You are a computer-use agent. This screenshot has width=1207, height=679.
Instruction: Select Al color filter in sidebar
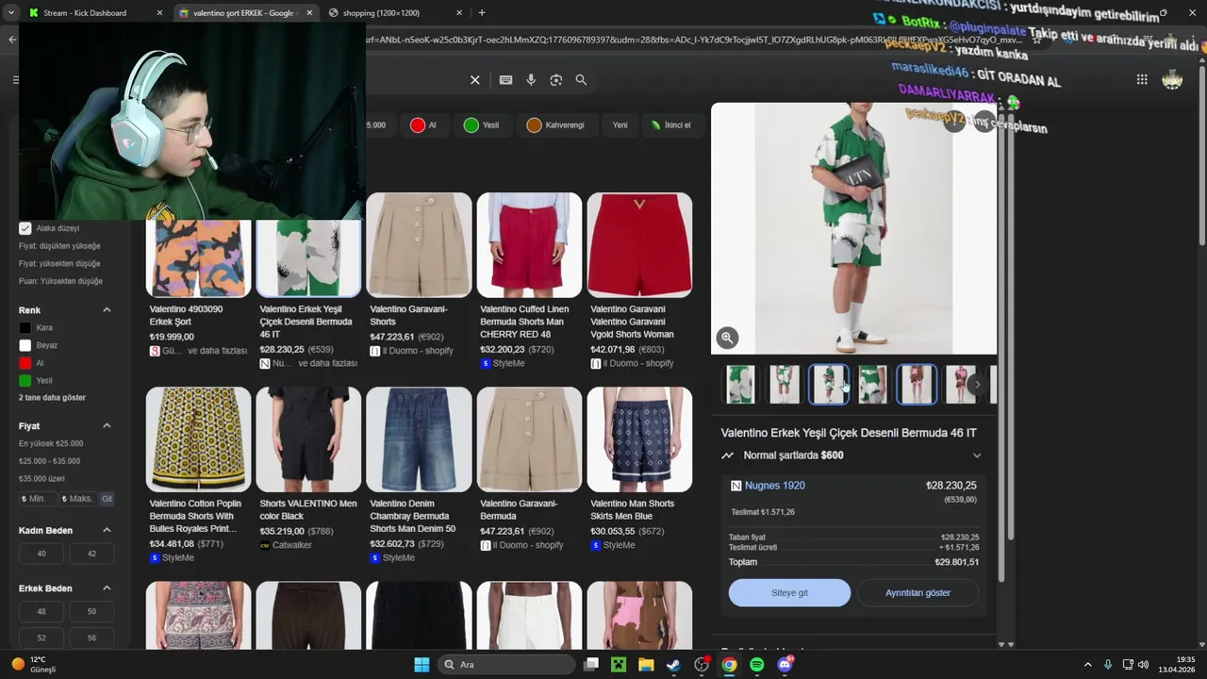pos(25,363)
